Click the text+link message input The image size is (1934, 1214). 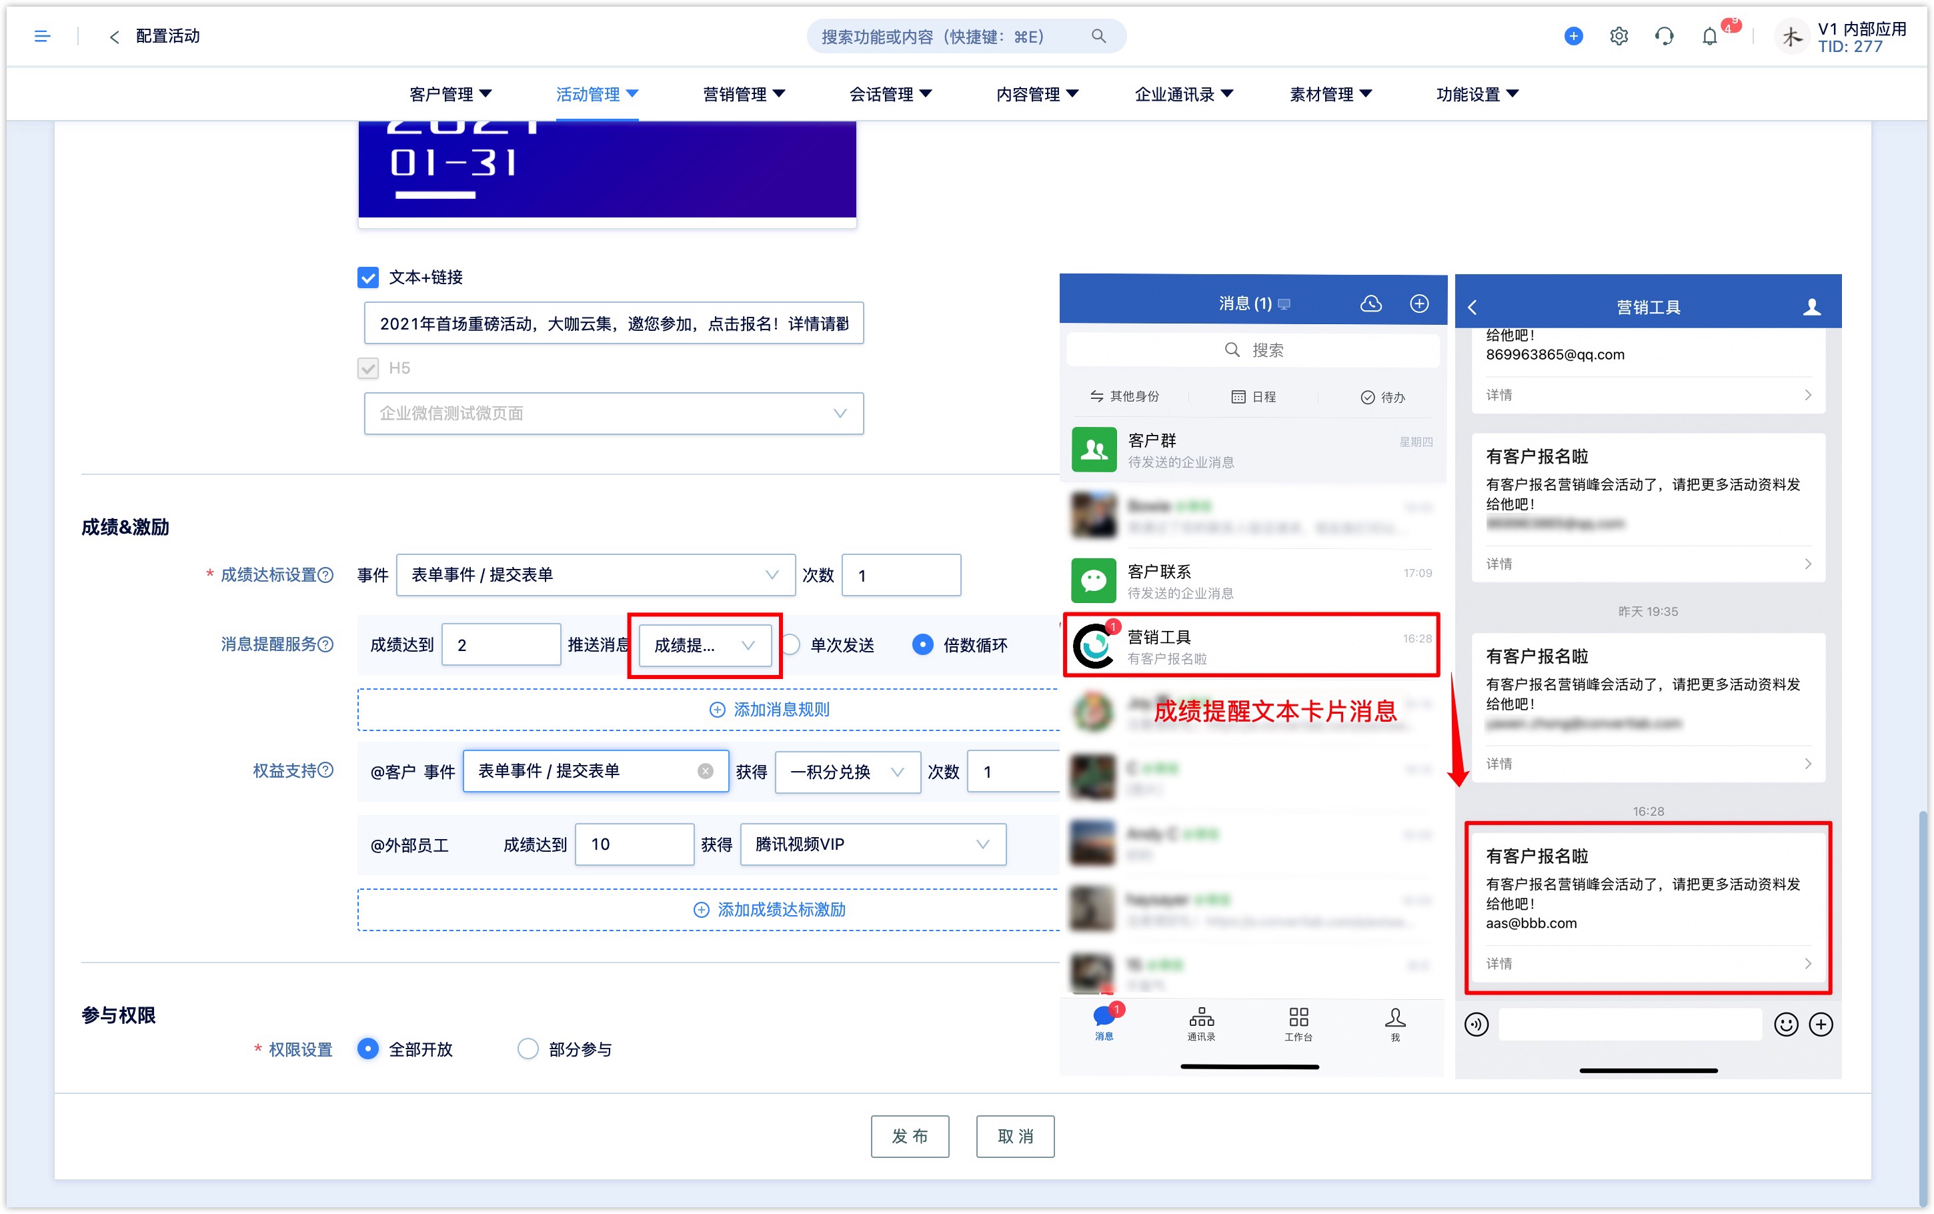point(614,324)
